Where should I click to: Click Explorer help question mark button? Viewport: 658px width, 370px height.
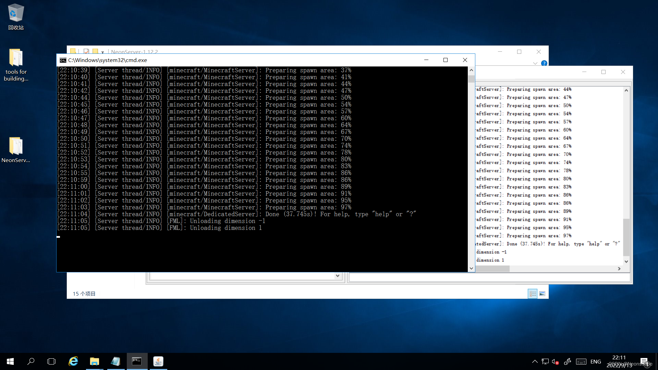pyautogui.click(x=544, y=63)
